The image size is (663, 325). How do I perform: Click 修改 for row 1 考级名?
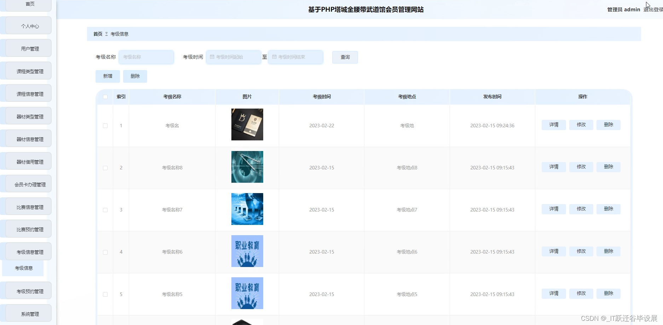581,125
